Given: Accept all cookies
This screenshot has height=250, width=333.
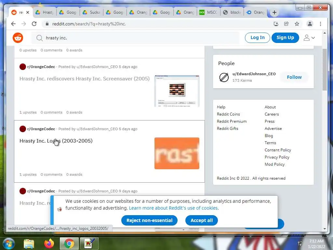Looking at the screenshot, I should pos(202,220).
